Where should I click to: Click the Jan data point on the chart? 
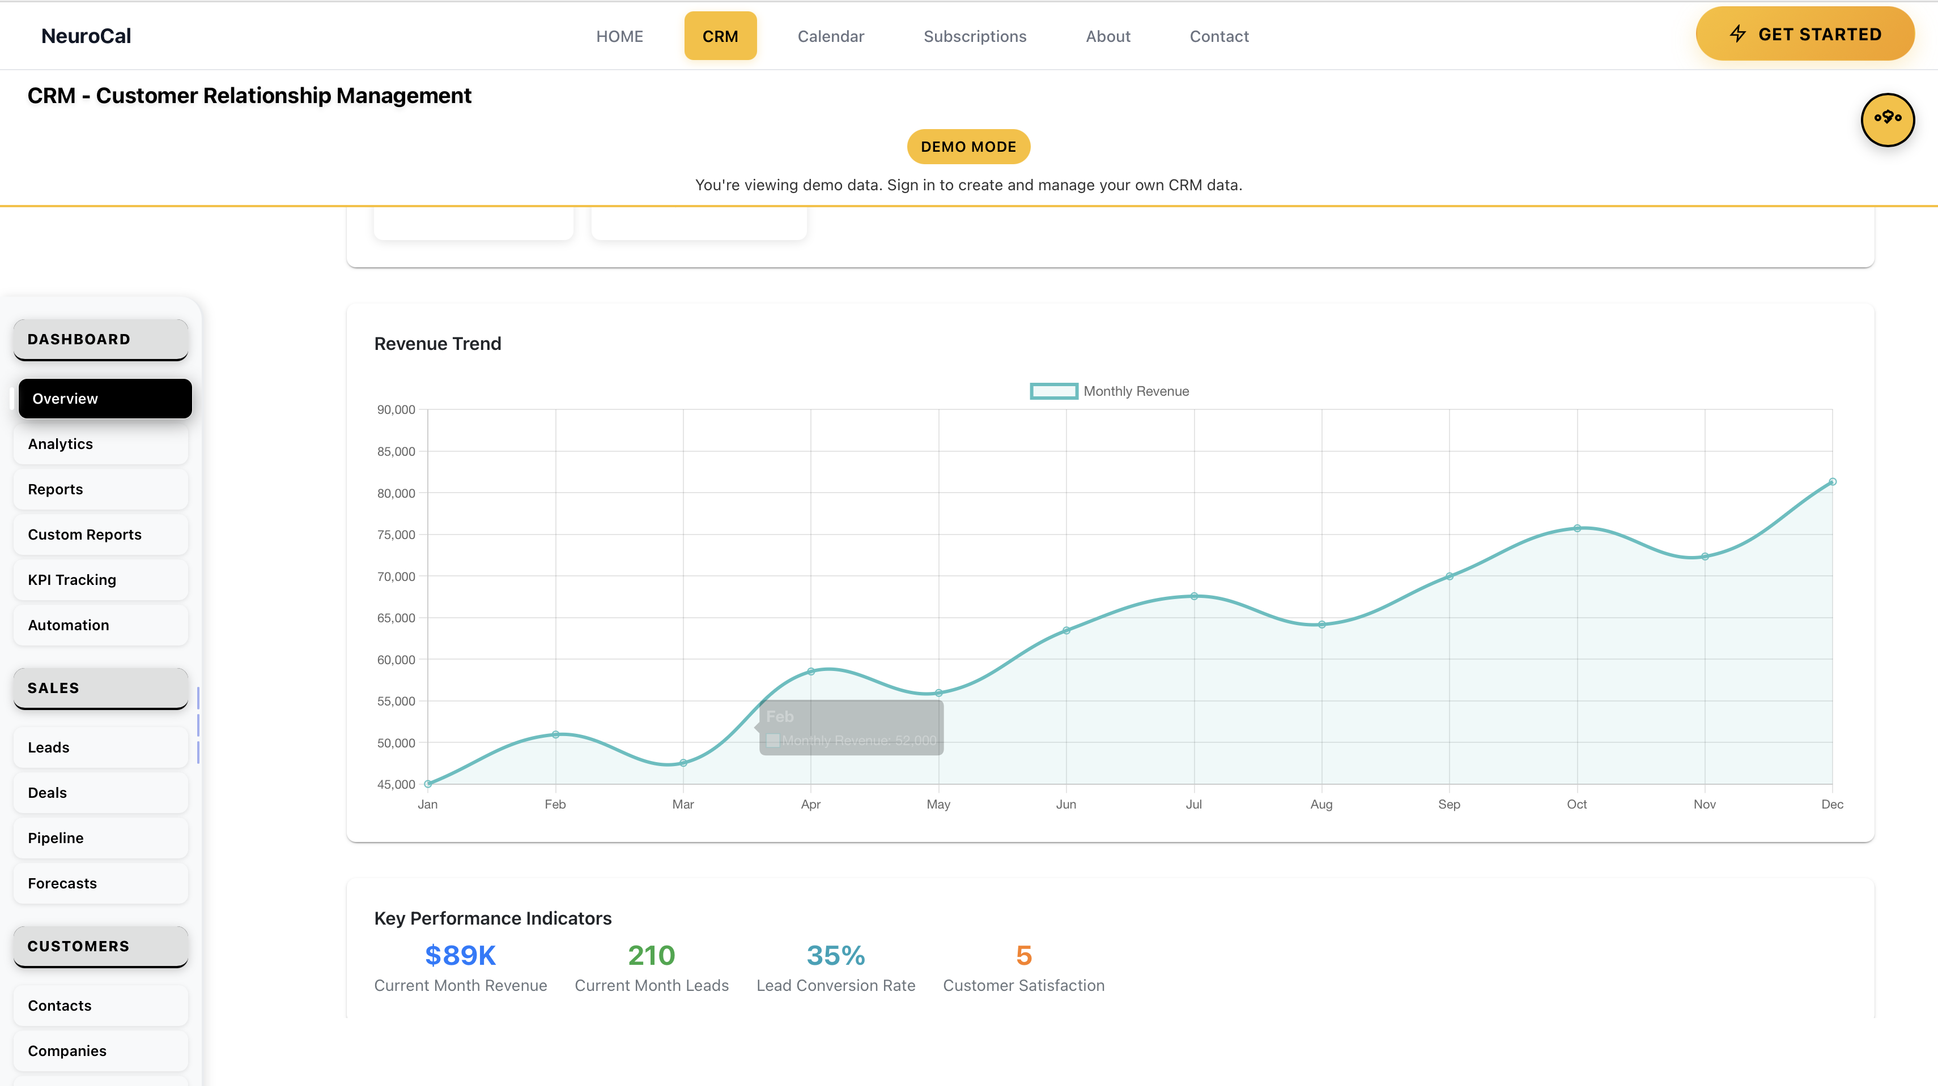[428, 784]
